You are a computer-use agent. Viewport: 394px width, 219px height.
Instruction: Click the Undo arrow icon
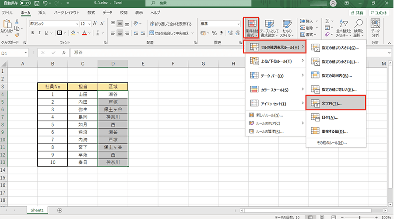45,4
